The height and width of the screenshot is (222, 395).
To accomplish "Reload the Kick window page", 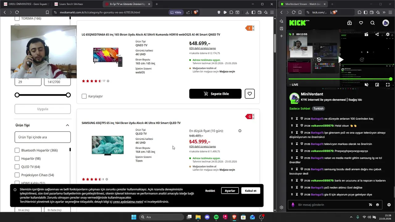I will [294, 12].
